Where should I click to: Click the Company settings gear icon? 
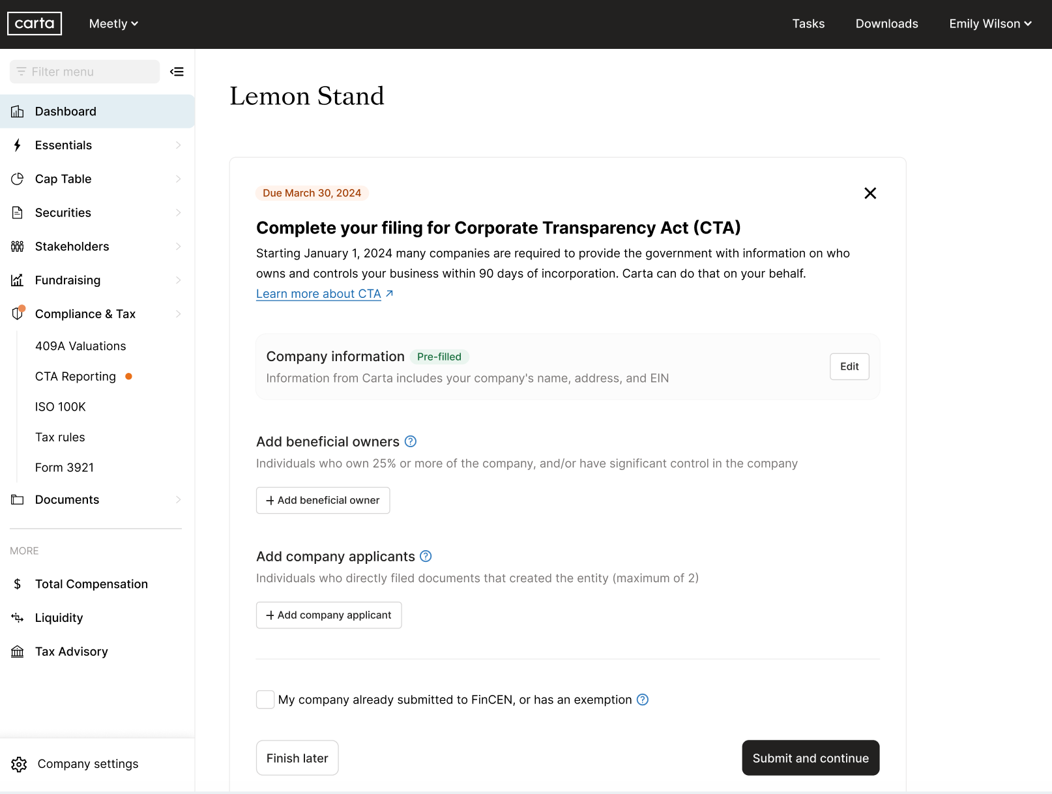coord(19,764)
